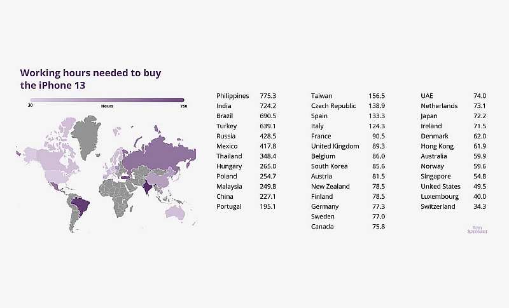Image resolution: width=509 pixels, height=308 pixels.
Task: Click the Portugal country label
Action: pos(229,206)
